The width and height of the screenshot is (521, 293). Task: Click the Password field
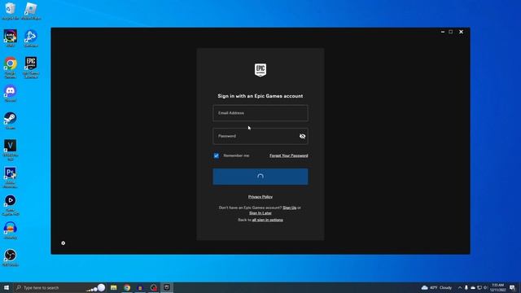pos(260,136)
